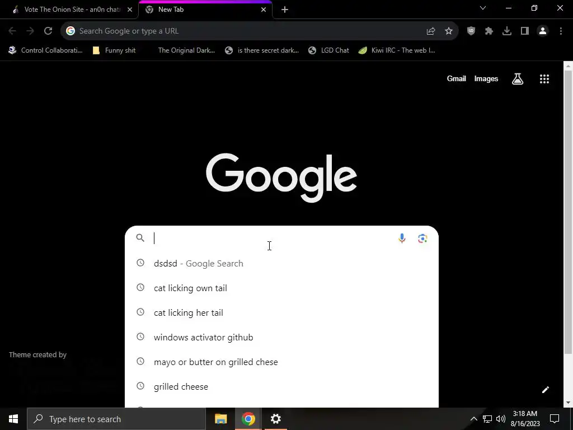The image size is (573, 430).
Task: Open the Chrome profile avatar
Action: point(543,31)
